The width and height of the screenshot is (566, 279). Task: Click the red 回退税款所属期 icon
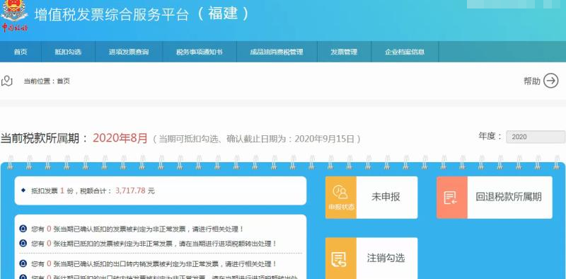coord(451,198)
